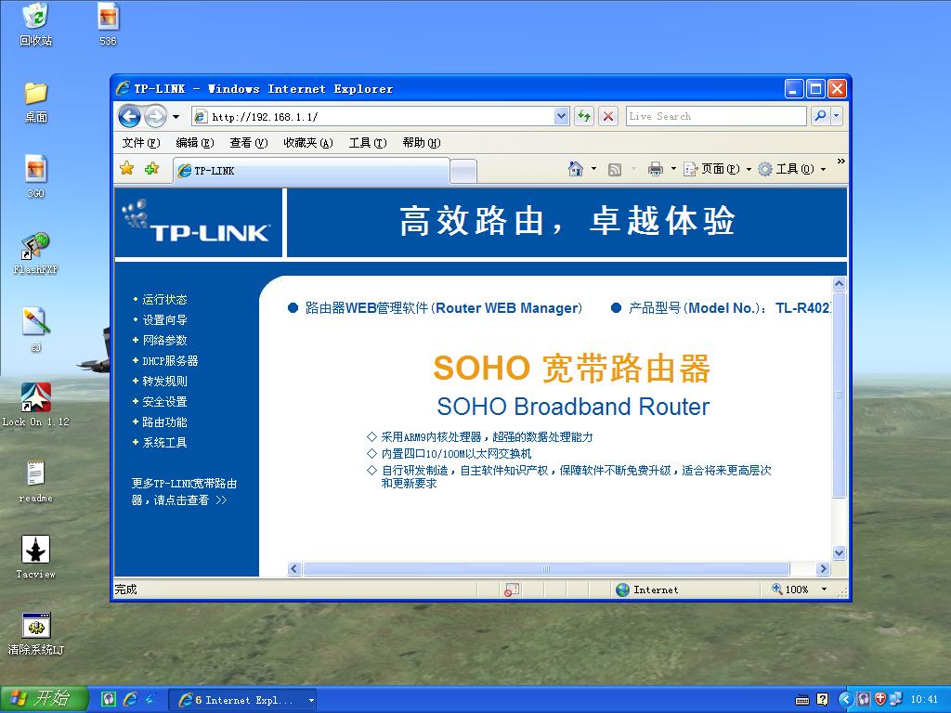Screen dimensions: 951x713
Task: Select the TP-LINK browser tab
Action: pos(311,171)
